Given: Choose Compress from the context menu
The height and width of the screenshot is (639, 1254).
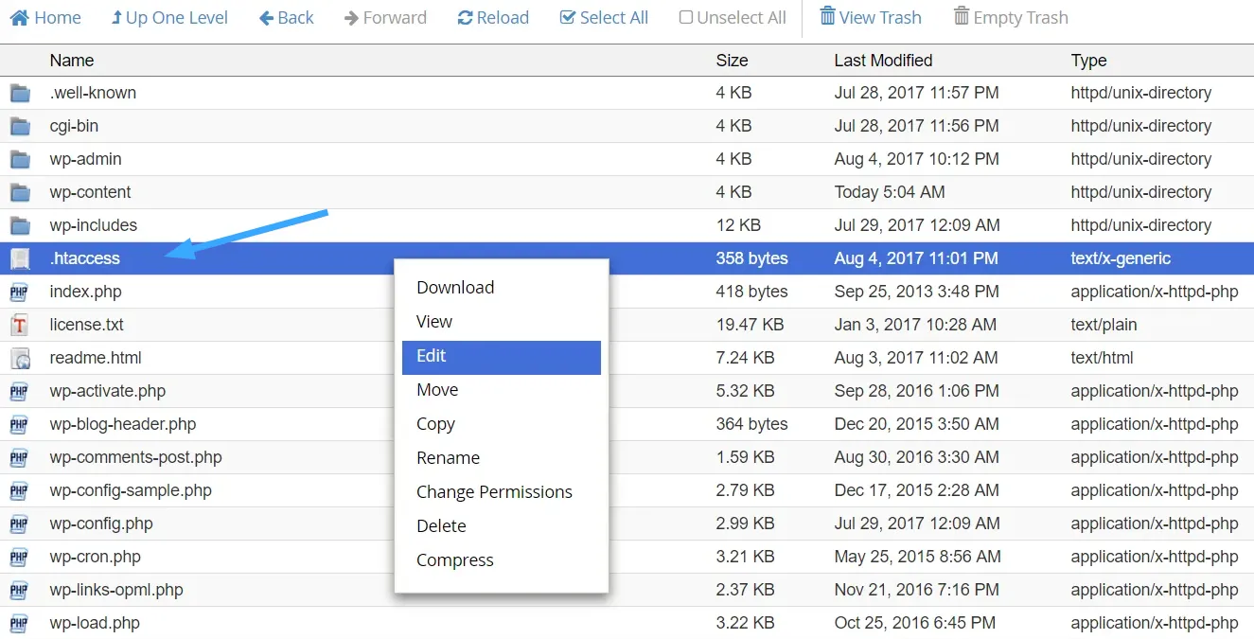Looking at the screenshot, I should (x=454, y=559).
